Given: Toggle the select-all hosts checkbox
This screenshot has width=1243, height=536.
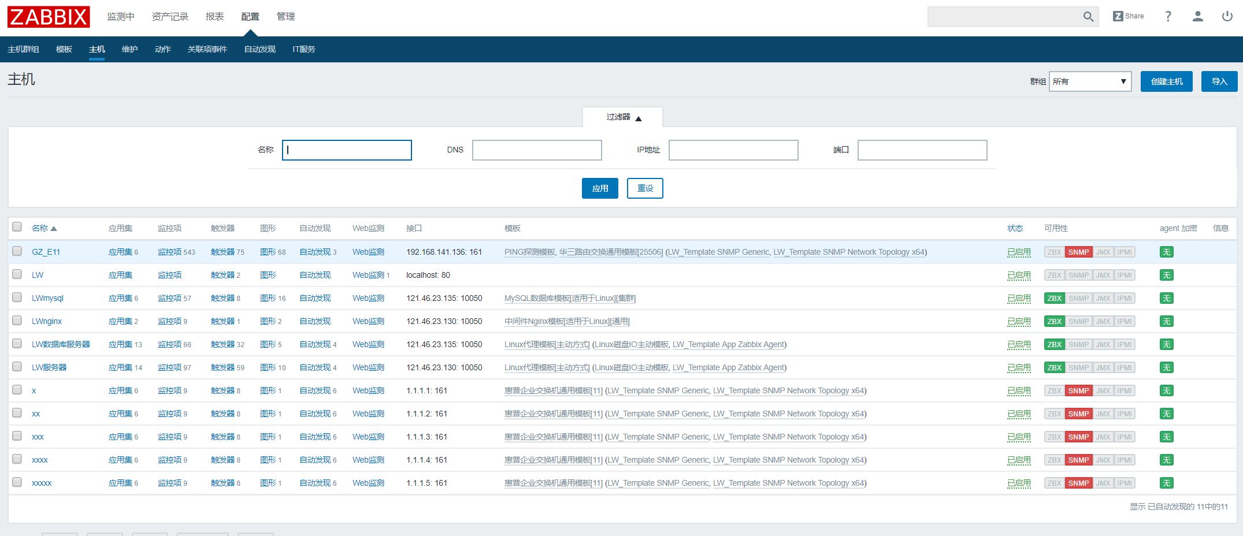Looking at the screenshot, I should [x=17, y=227].
